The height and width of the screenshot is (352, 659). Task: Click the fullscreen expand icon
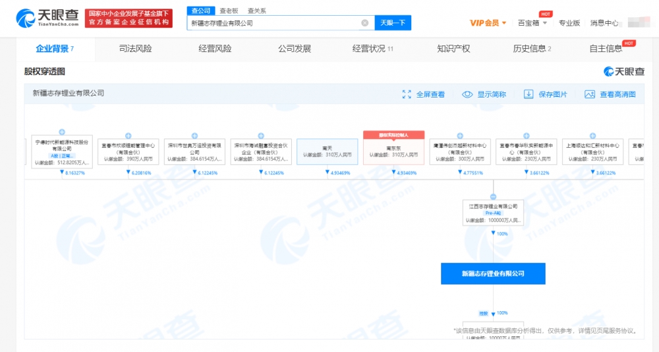pyautogui.click(x=407, y=95)
